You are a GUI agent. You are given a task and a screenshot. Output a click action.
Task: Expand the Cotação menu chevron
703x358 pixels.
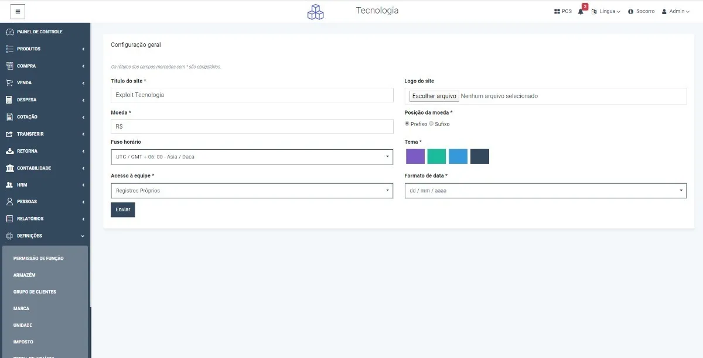[x=83, y=117]
